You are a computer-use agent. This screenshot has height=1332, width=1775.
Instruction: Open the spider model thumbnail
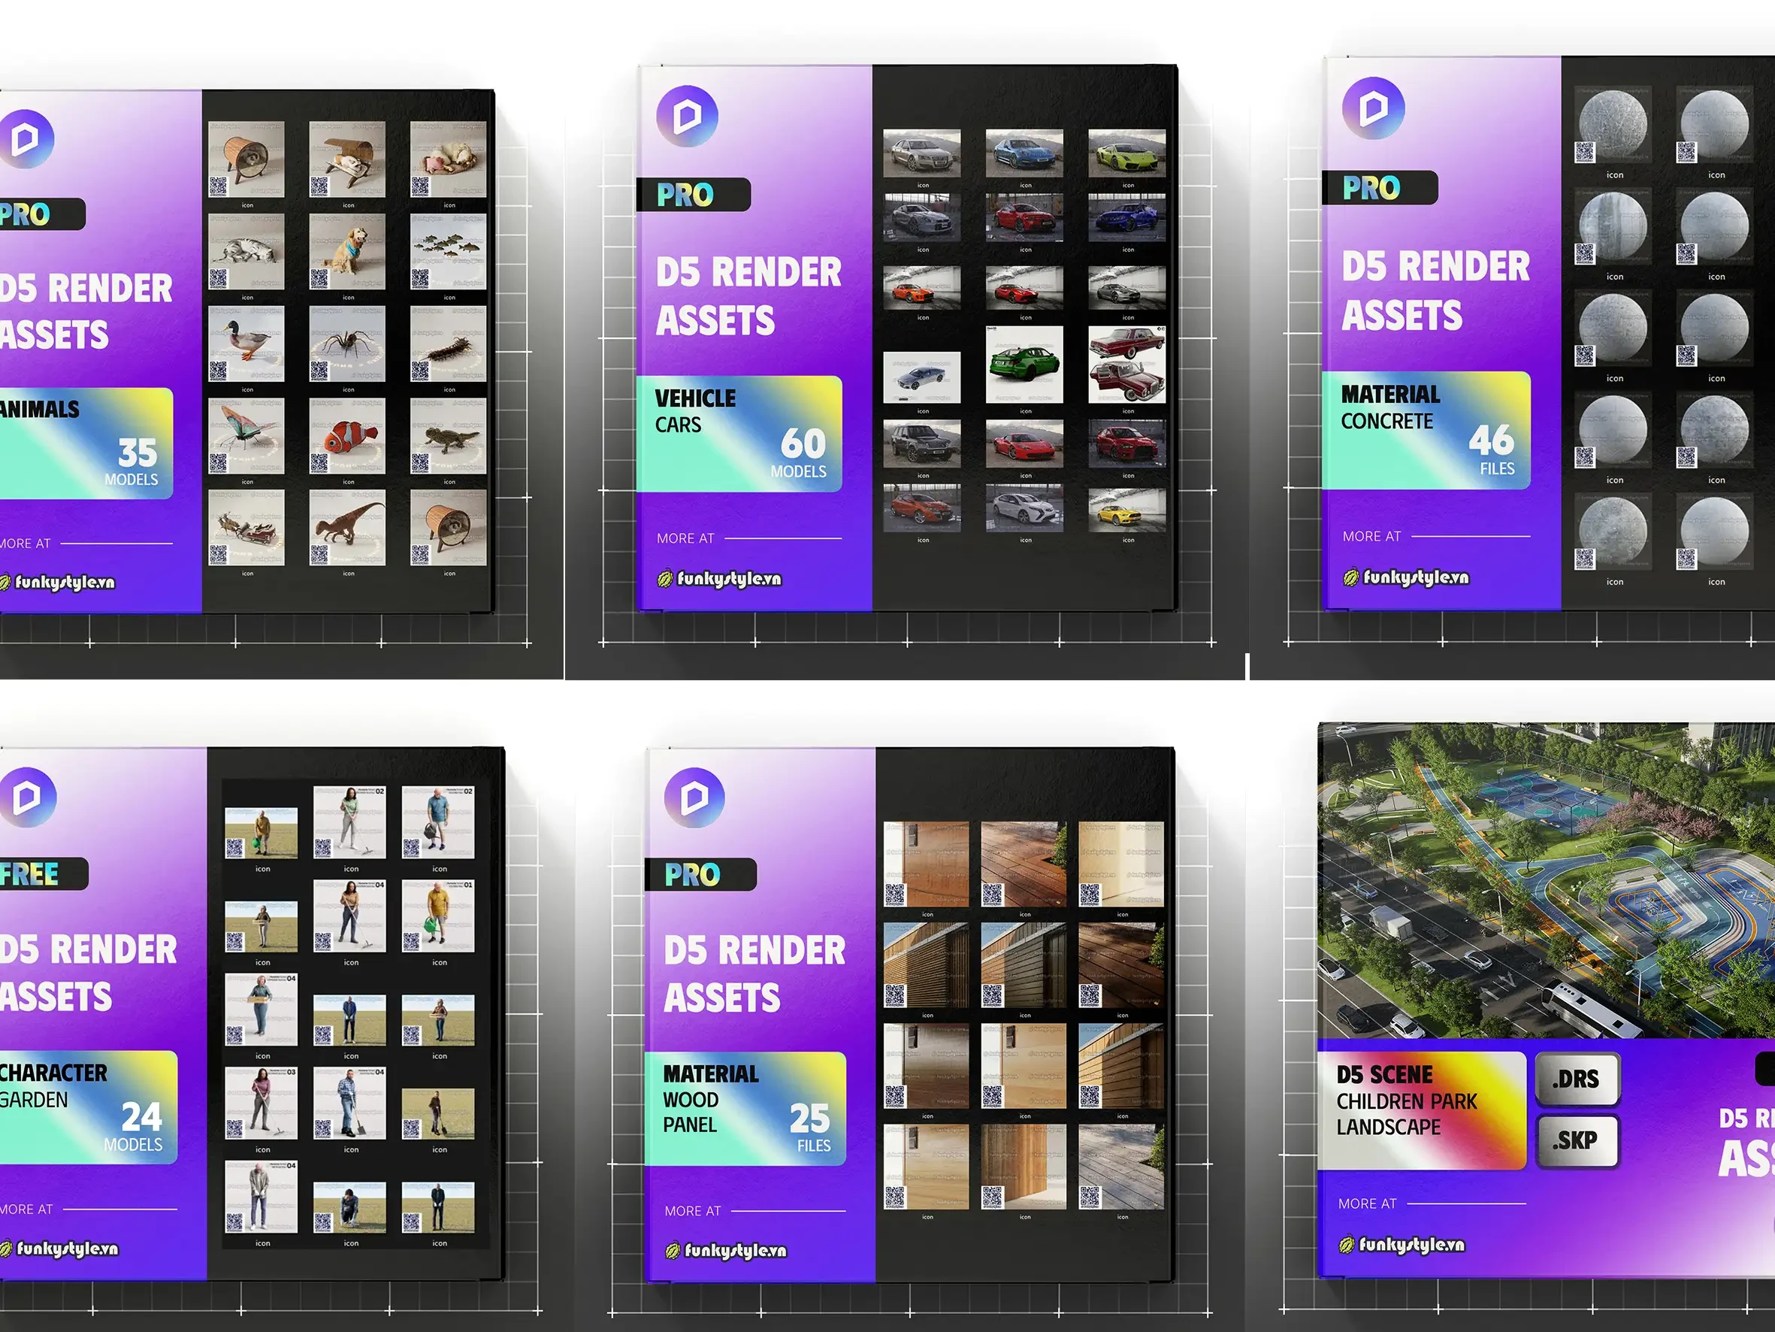[x=347, y=344]
